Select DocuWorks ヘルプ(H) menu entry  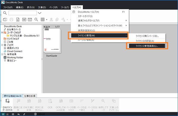pyautogui.click(x=100, y=12)
